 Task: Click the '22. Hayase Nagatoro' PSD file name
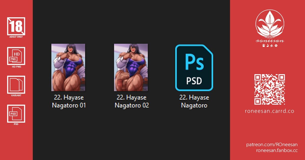coord(194,101)
